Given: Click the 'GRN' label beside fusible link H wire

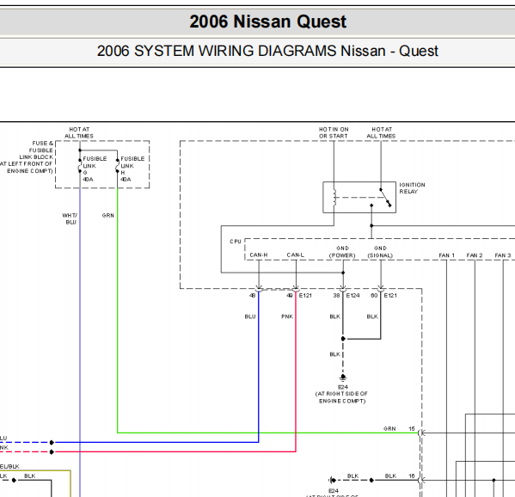Looking at the screenshot, I should click(108, 216).
